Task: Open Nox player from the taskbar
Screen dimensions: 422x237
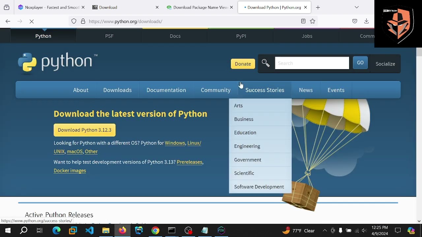Action: (221, 230)
